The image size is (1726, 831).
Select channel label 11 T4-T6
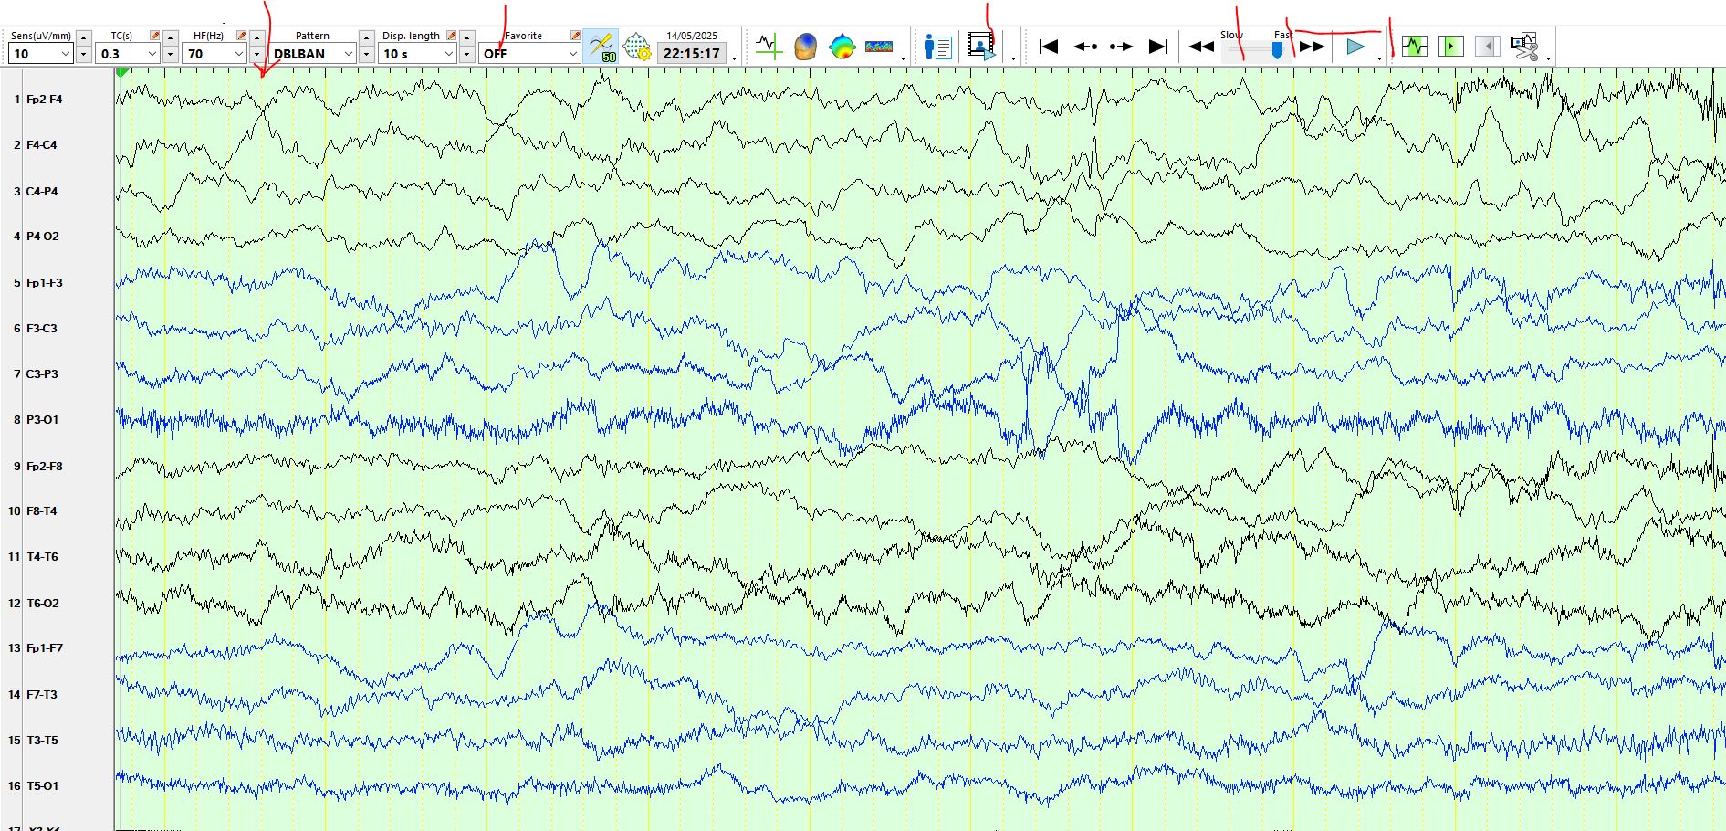pyautogui.click(x=33, y=557)
